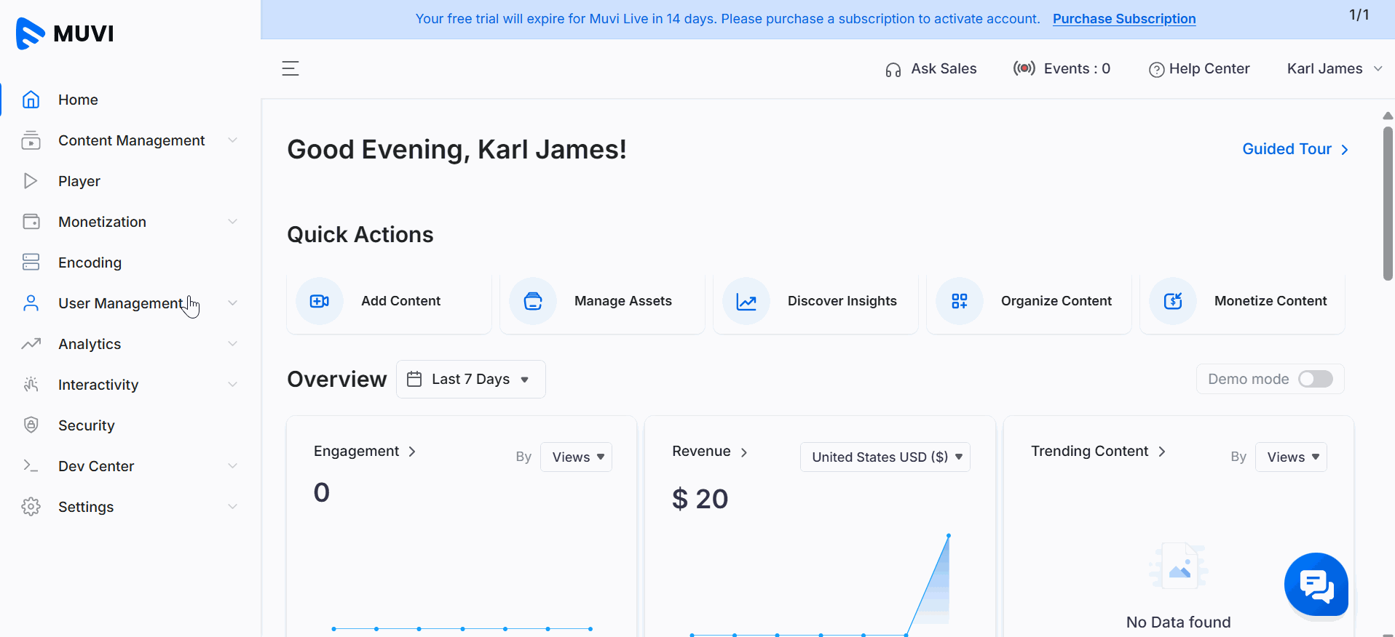Click the Monetization wallet icon

coord(31,222)
